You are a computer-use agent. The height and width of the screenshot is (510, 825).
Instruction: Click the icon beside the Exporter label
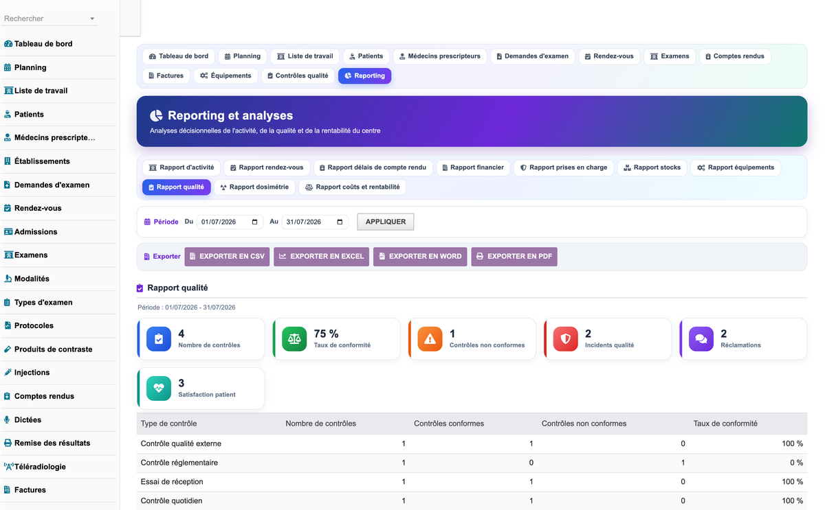146,257
